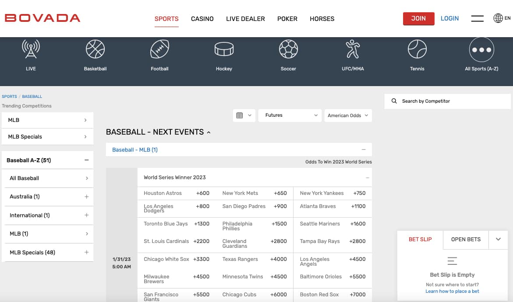513x302 pixels.
Task: Collapse the Bet Slip panel chevron
Action: click(x=498, y=240)
